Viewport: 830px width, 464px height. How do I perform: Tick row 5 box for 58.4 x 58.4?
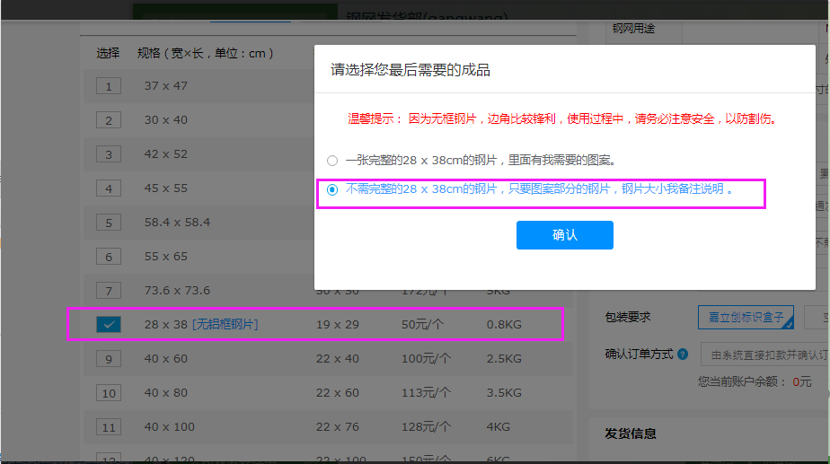point(109,223)
